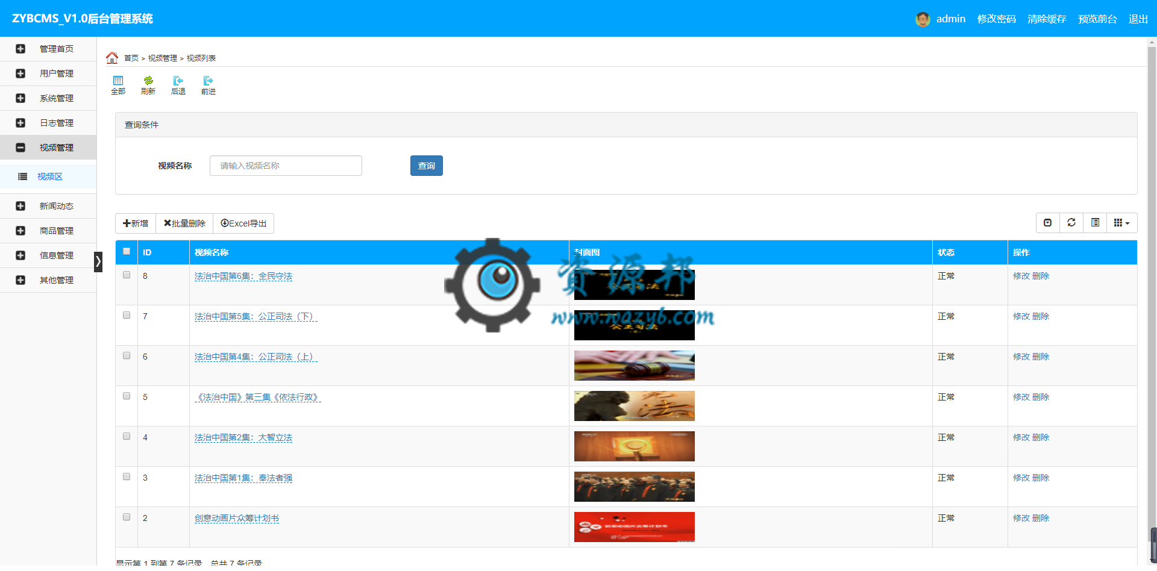Click the admin avatar icon
Image resolution: width=1157 pixels, height=571 pixels.
[923, 19]
